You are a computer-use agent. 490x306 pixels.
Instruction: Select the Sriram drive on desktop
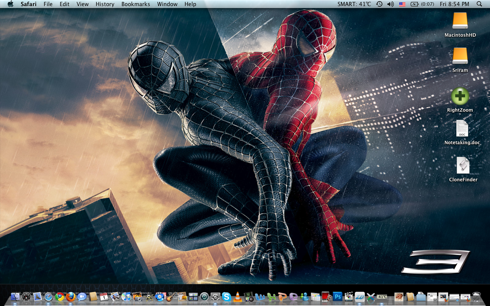coord(460,60)
